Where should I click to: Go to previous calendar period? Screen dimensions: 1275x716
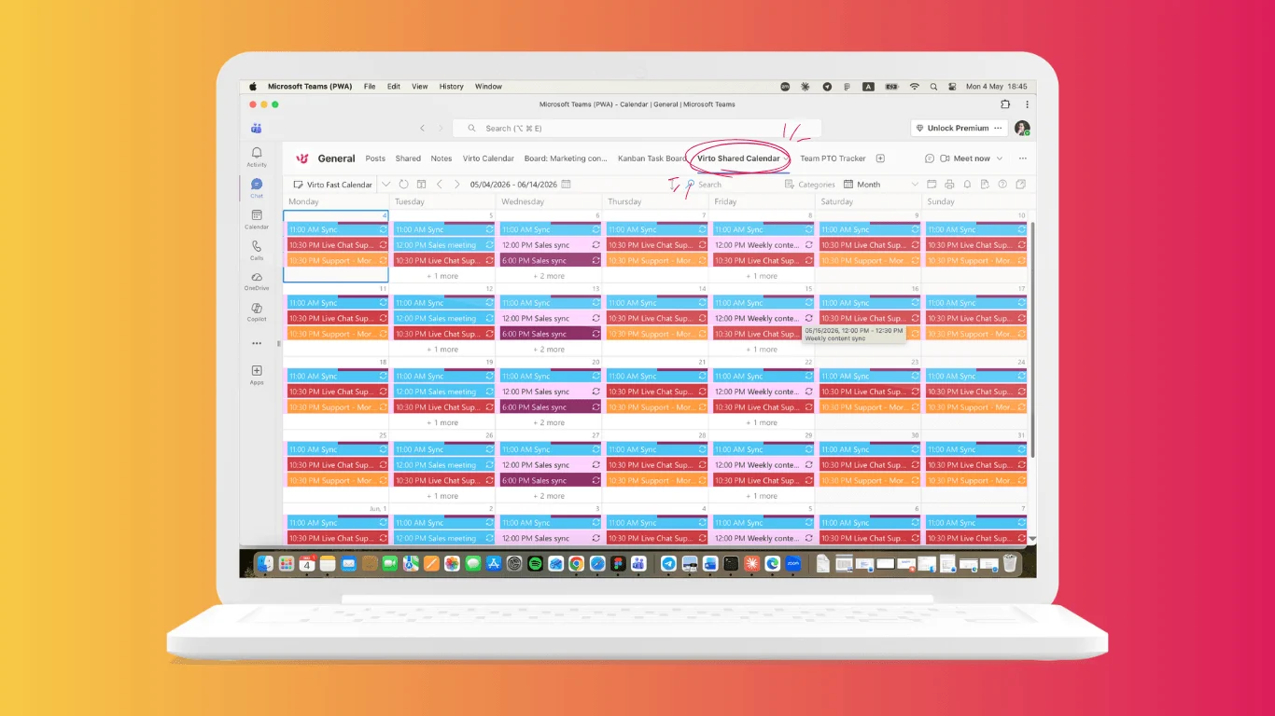[440, 185]
